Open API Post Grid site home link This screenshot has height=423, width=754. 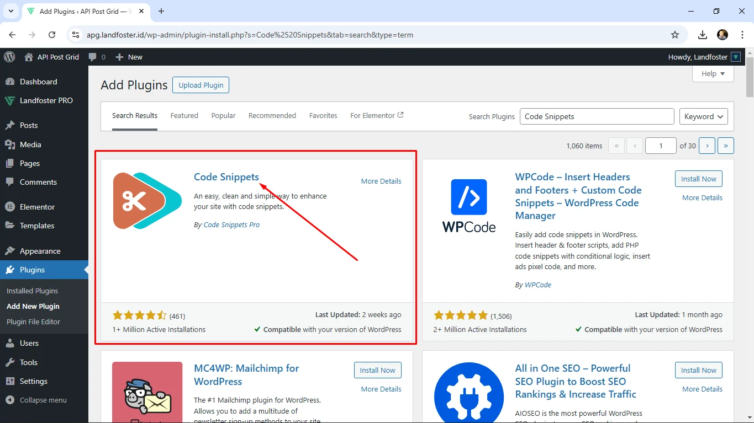(x=52, y=57)
